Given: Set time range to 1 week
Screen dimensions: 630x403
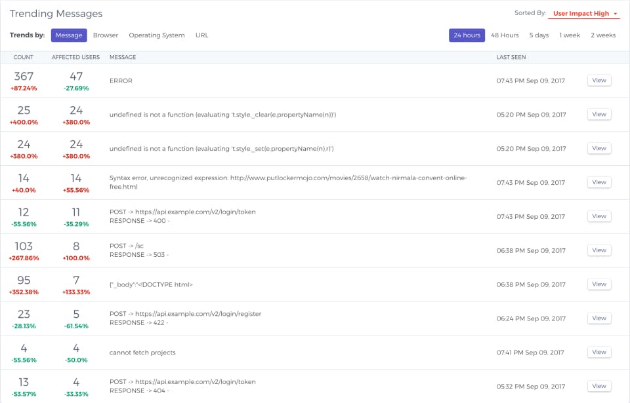Looking at the screenshot, I should 570,35.
